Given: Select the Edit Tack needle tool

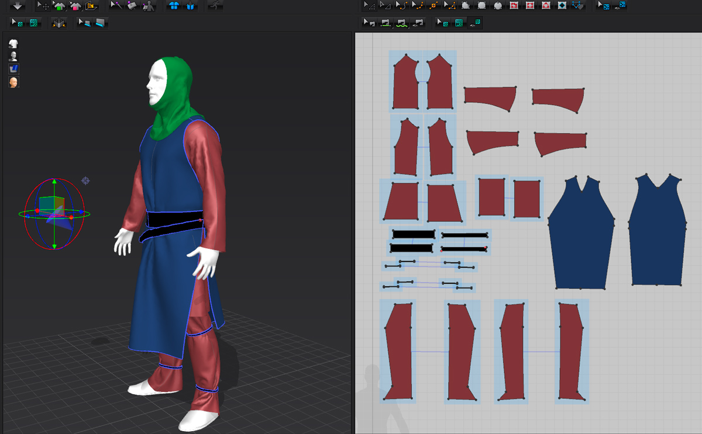Looking at the screenshot, I should coord(116,5).
